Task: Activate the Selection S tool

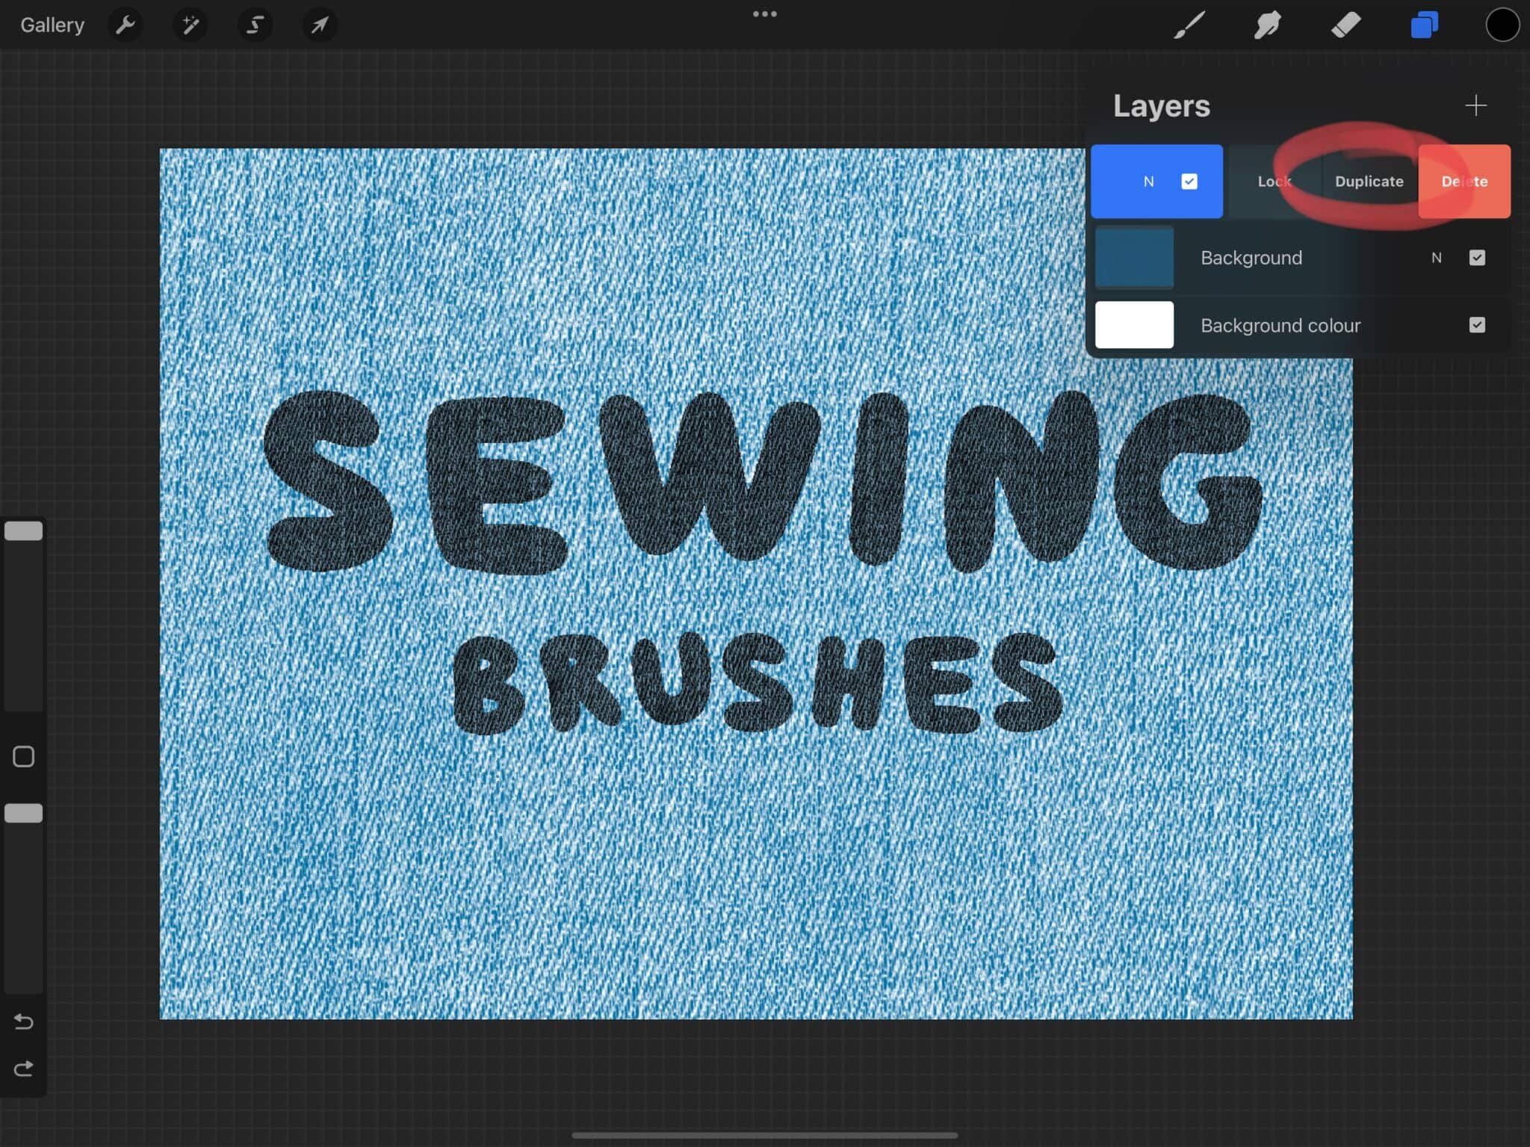Action: [255, 25]
